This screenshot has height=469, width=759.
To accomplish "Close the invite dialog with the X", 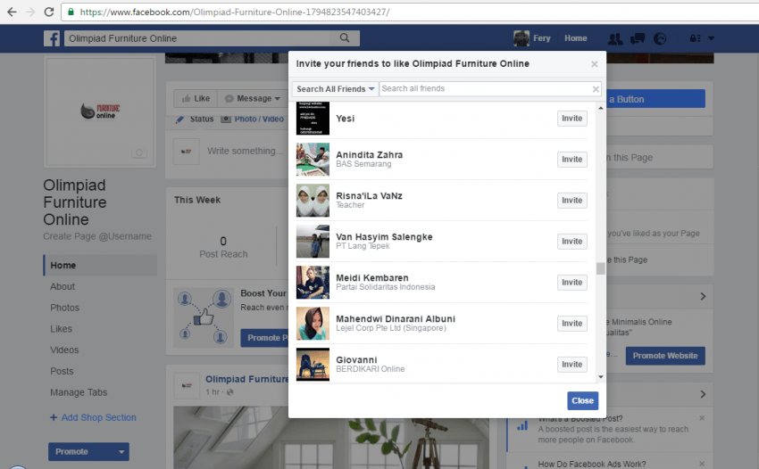I will [x=595, y=64].
